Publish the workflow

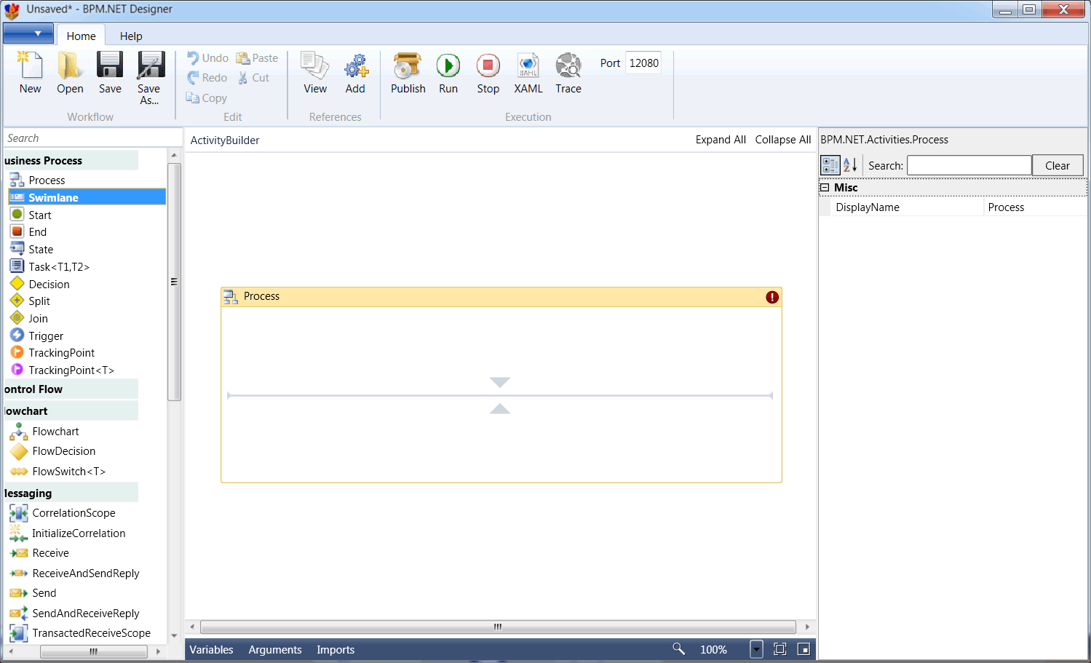pos(408,74)
